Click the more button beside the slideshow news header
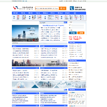 point(65,23)
